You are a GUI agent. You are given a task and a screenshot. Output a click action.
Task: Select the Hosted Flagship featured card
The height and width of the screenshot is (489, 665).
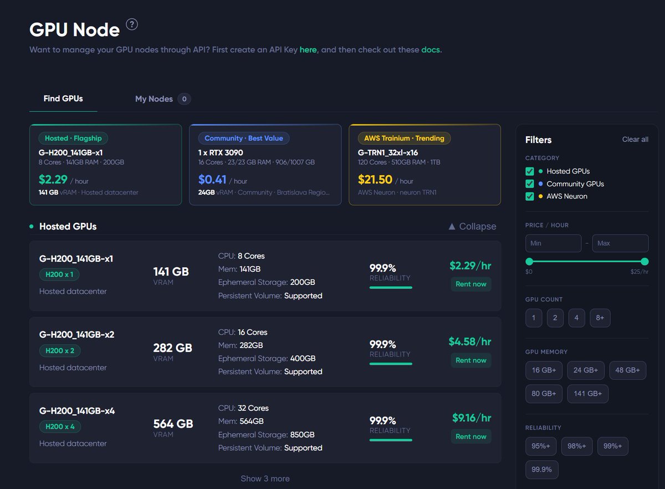(105, 165)
